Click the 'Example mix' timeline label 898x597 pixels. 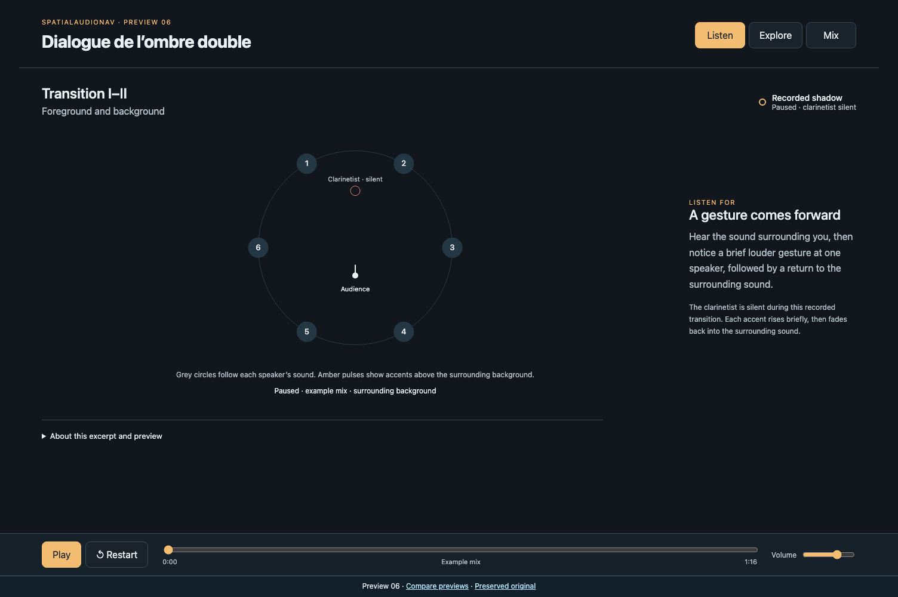pyautogui.click(x=461, y=562)
